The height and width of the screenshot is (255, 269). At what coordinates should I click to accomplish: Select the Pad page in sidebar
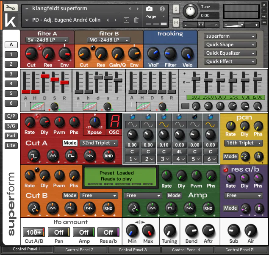tap(11, 136)
